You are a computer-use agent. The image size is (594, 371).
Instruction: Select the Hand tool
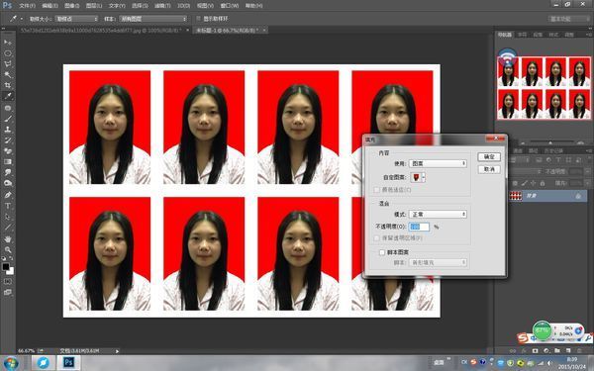(x=8, y=238)
